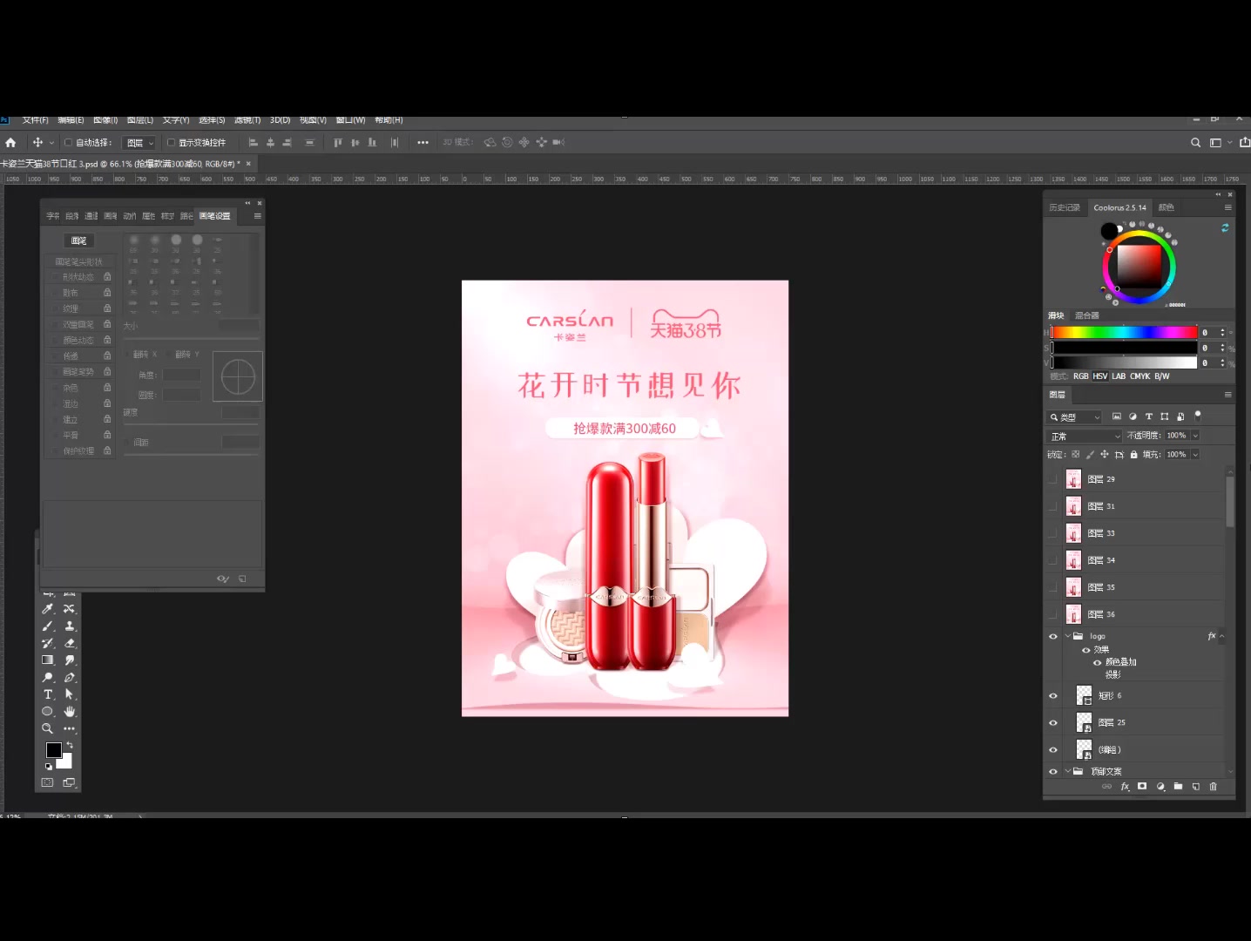Swap foreground and background colors
The image size is (1251, 941).
point(70,745)
